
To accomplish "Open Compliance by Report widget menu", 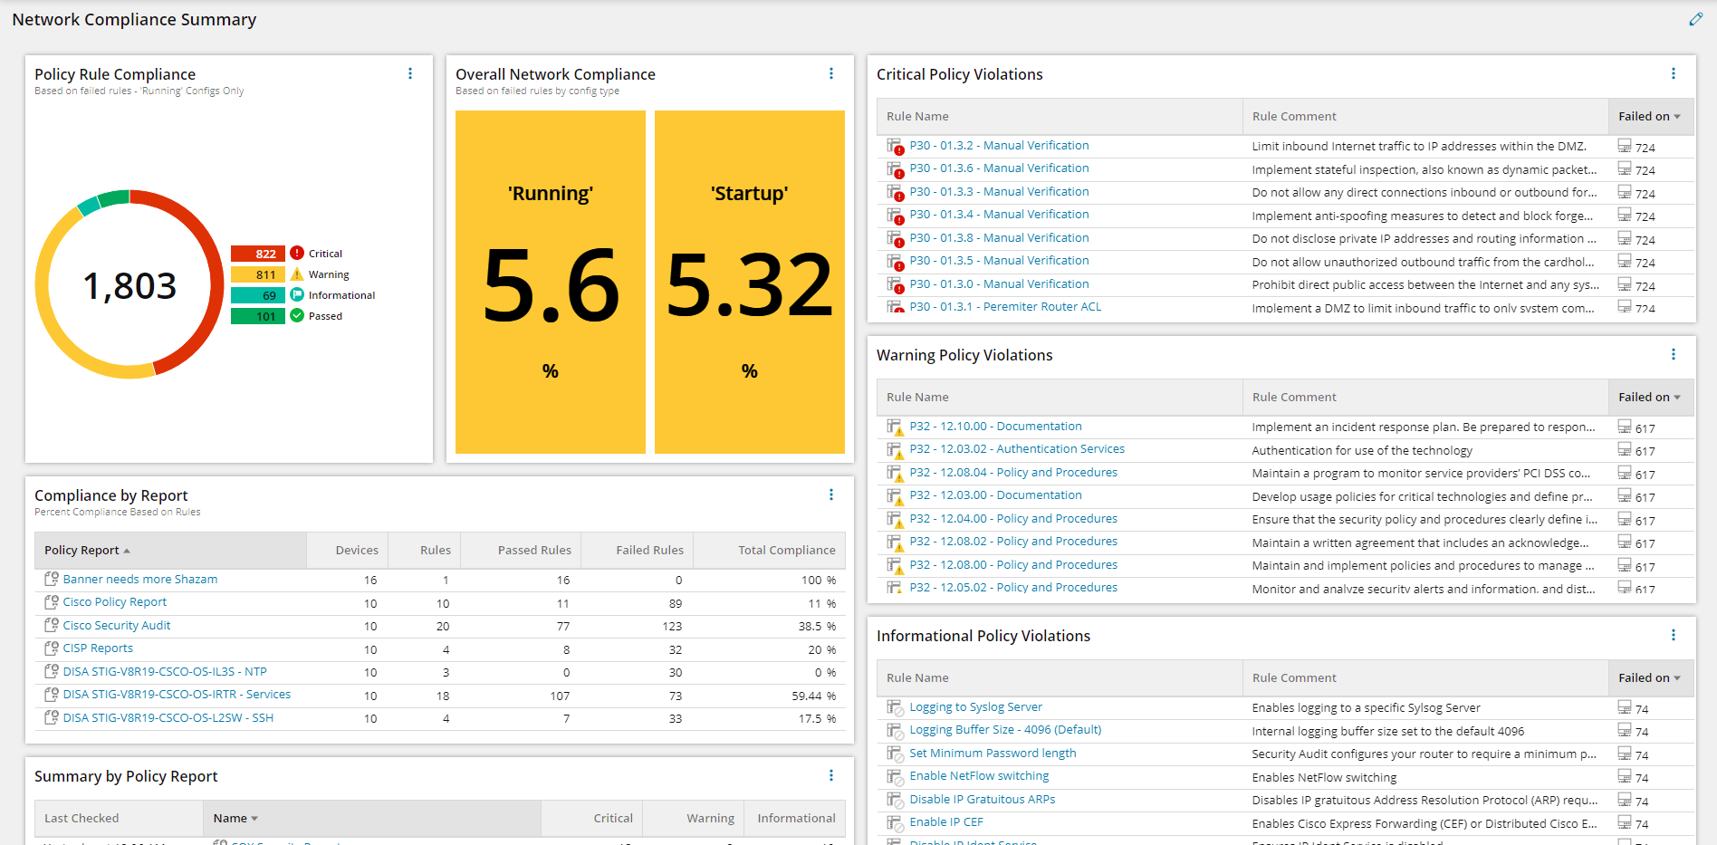I will pyautogui.click(x=831, y=495).
